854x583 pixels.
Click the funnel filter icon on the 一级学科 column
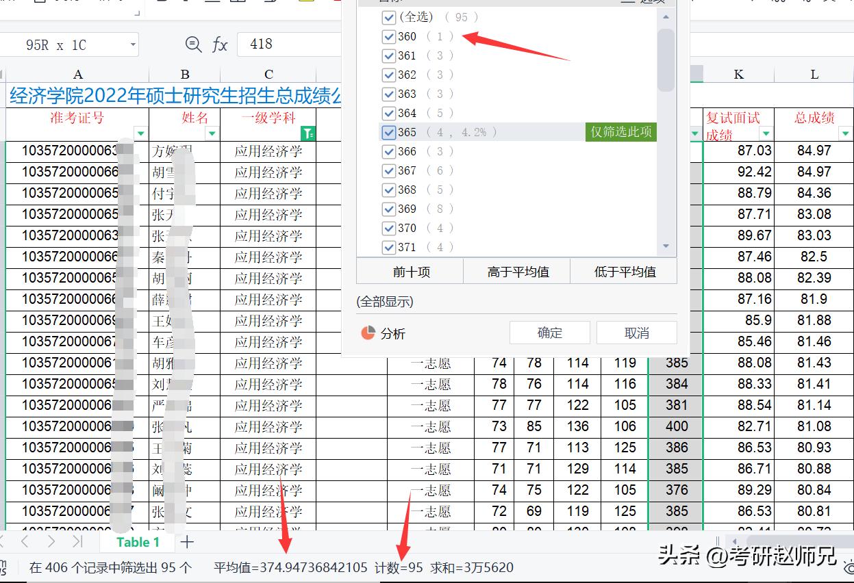click(309, 133)
